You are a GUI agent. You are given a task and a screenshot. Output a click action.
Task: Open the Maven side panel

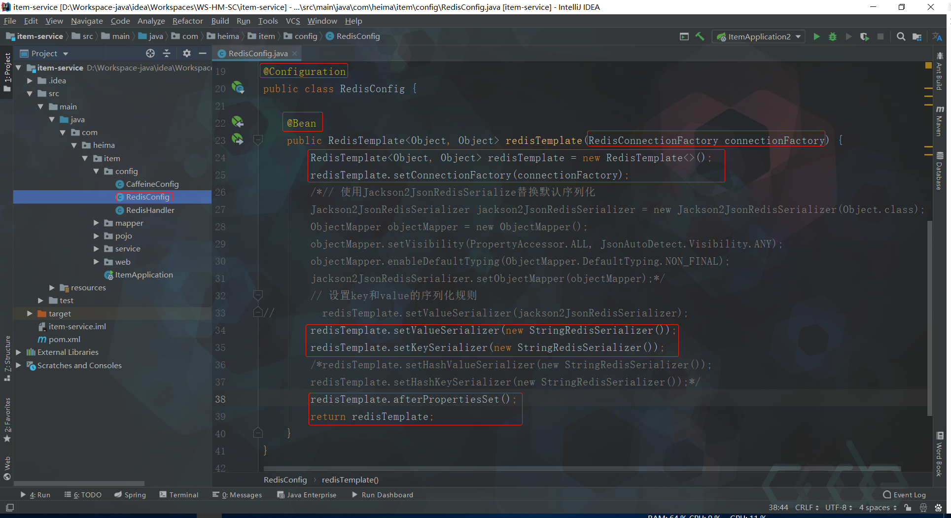coord(940,121)
